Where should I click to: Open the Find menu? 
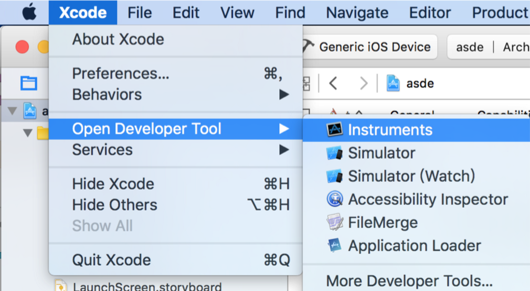(x=290, y=12)
